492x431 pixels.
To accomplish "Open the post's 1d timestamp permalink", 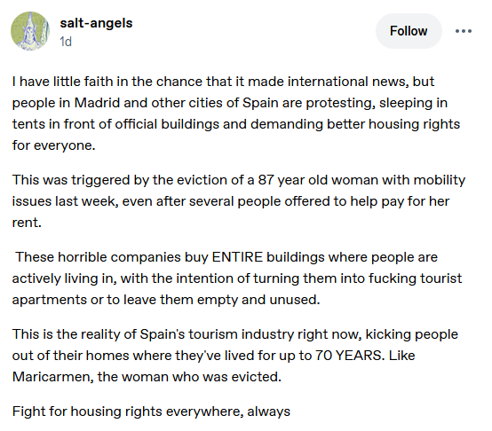I will (66, 42).
